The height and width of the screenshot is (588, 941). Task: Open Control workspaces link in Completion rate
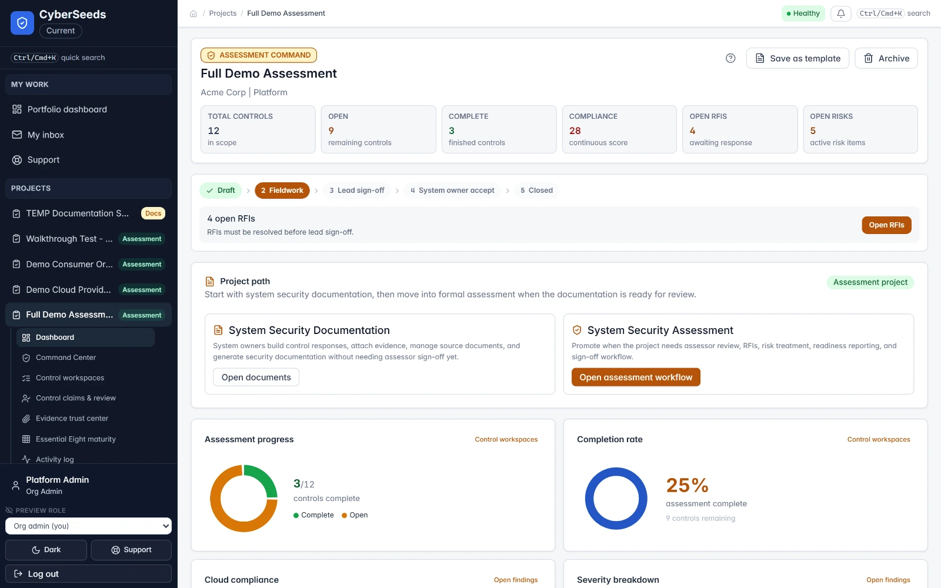point(878,440)
